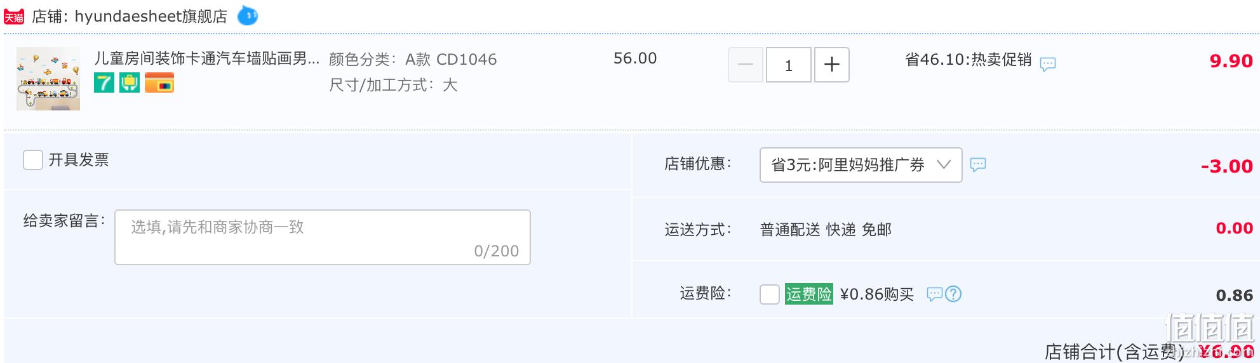This screenshot has height=363, width=1260.
Task: Click the green 7-day return badge
Action: [104, 82]
